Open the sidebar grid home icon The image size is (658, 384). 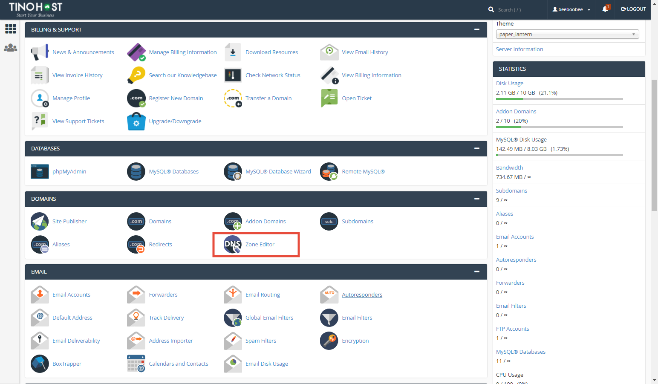[10, 29]
